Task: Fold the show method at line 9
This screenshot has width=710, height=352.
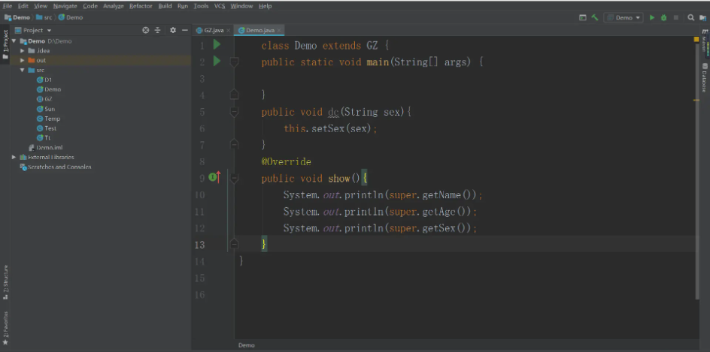Action: click(234, 179)
